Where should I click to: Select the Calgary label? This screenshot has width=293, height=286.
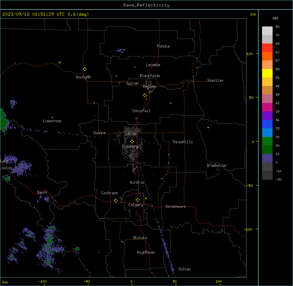[x=136, y=205]
